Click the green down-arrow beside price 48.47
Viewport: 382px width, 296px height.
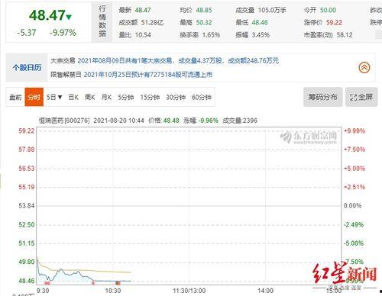tap(69, 17)
